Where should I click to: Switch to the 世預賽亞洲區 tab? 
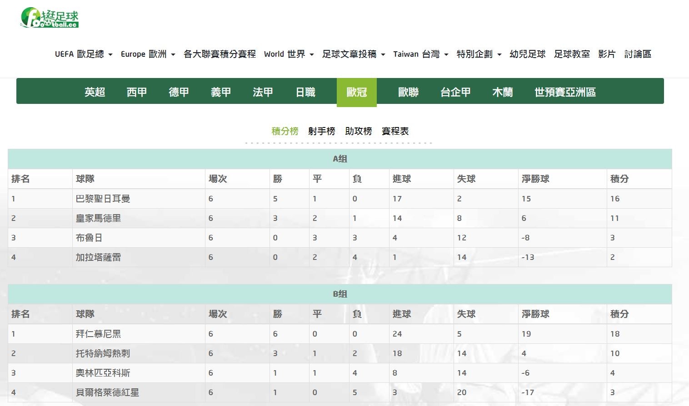pos(565,92)
